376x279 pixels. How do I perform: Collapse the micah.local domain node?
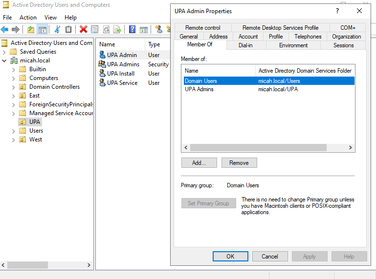point(4,60)
